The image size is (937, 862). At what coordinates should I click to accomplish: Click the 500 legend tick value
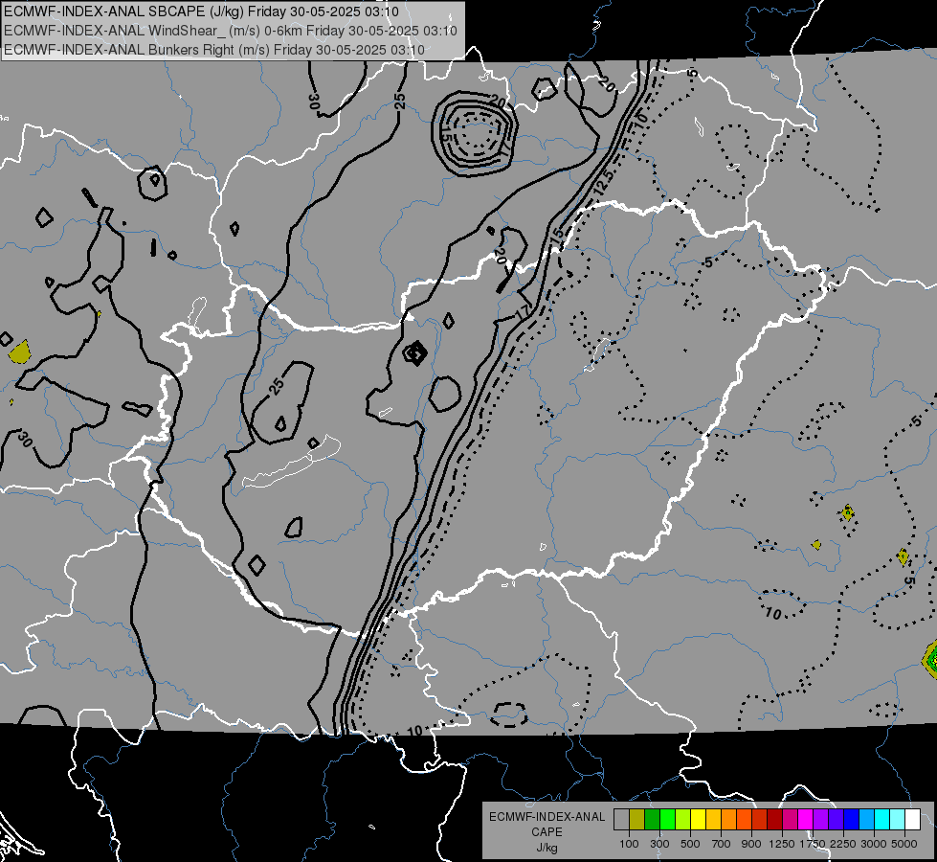click(x=690, y=844)
